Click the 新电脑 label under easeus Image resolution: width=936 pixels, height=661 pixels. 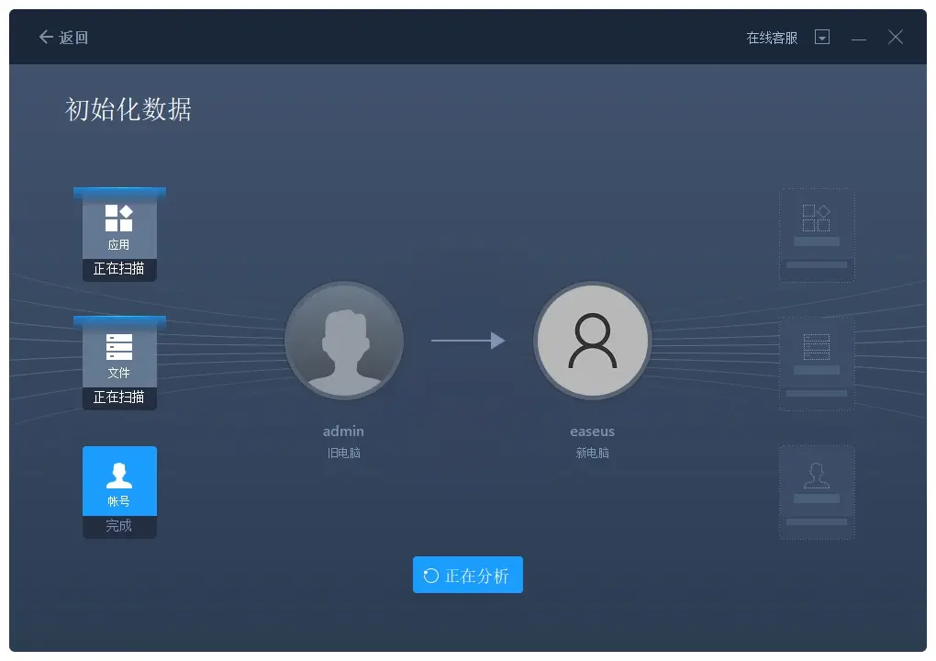(593, 452)
